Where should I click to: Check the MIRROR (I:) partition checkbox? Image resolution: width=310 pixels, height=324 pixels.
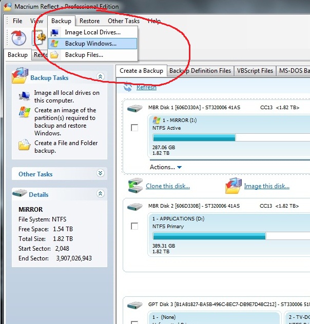click(x=134, y=128)
